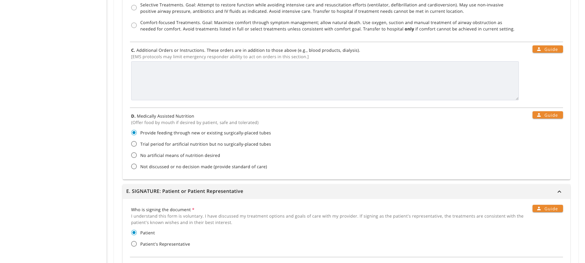Open Guide for signature section
585x263 pixels.
click(x=547, y=209)
